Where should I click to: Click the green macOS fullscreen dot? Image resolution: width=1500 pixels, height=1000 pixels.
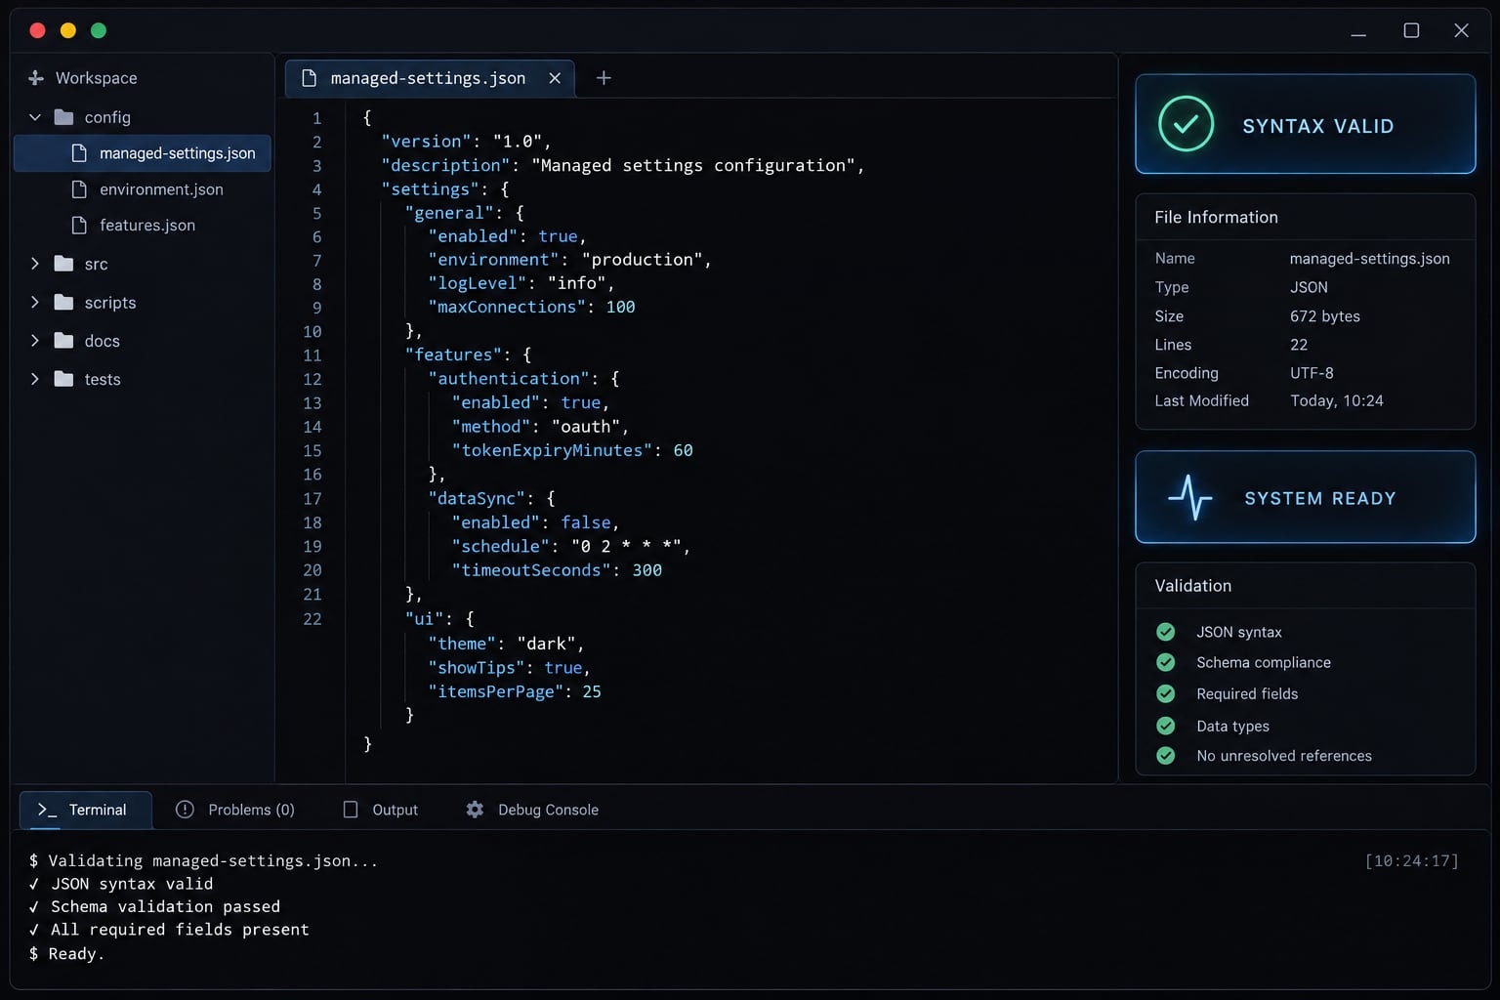coord(99,30)
